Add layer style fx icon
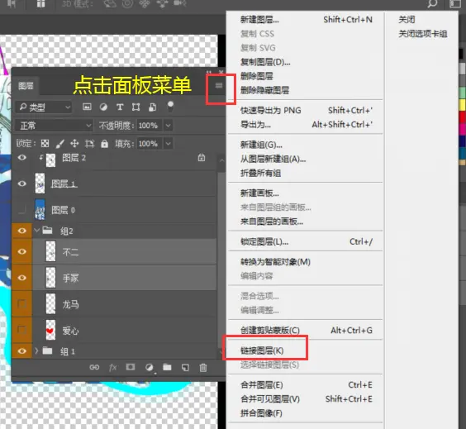 [112, 368]
